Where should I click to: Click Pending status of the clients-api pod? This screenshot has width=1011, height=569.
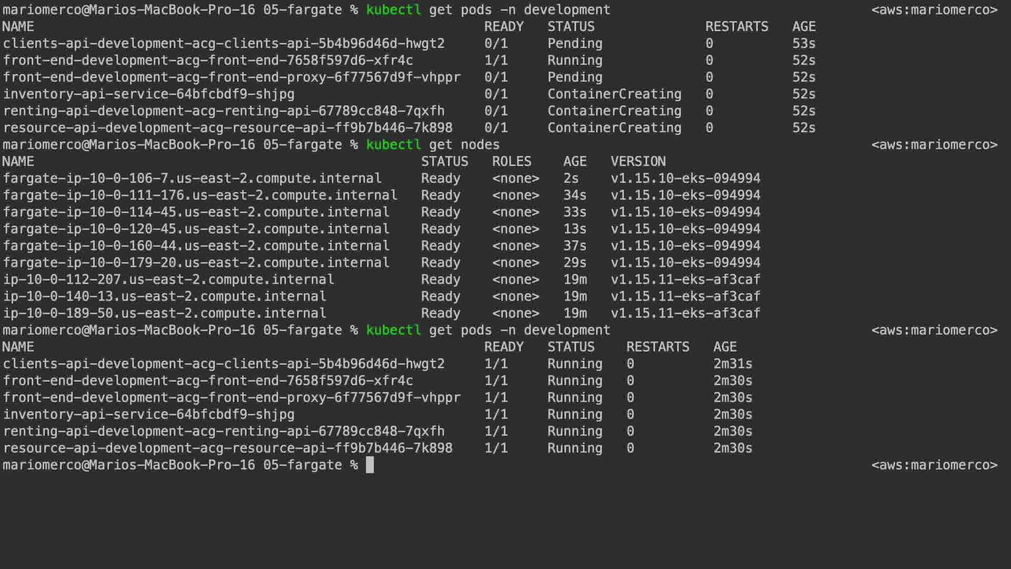pos(574,43)
